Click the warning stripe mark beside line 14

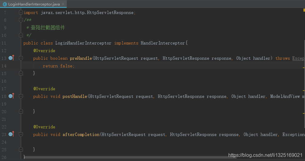pyautogui.click(x=304, y=67)
